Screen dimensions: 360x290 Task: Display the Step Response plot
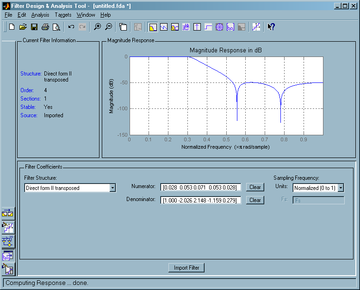(208, 27)
